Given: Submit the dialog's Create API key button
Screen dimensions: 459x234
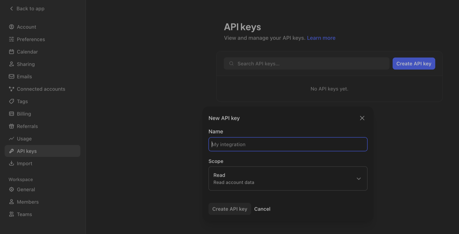Looking at the screenshot, I should (x=229, y=209).
